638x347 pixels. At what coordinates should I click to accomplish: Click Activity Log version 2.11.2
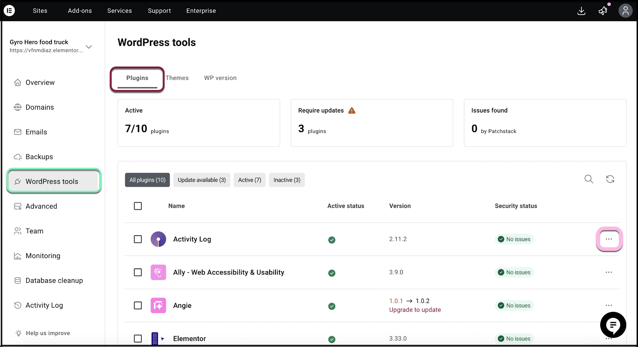pyautogui.click(x=398, y=239)
